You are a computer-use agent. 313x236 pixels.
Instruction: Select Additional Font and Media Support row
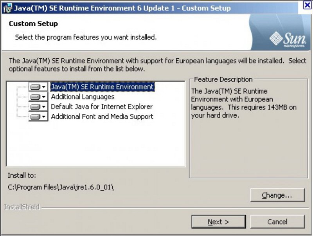[x=102, y=116]
